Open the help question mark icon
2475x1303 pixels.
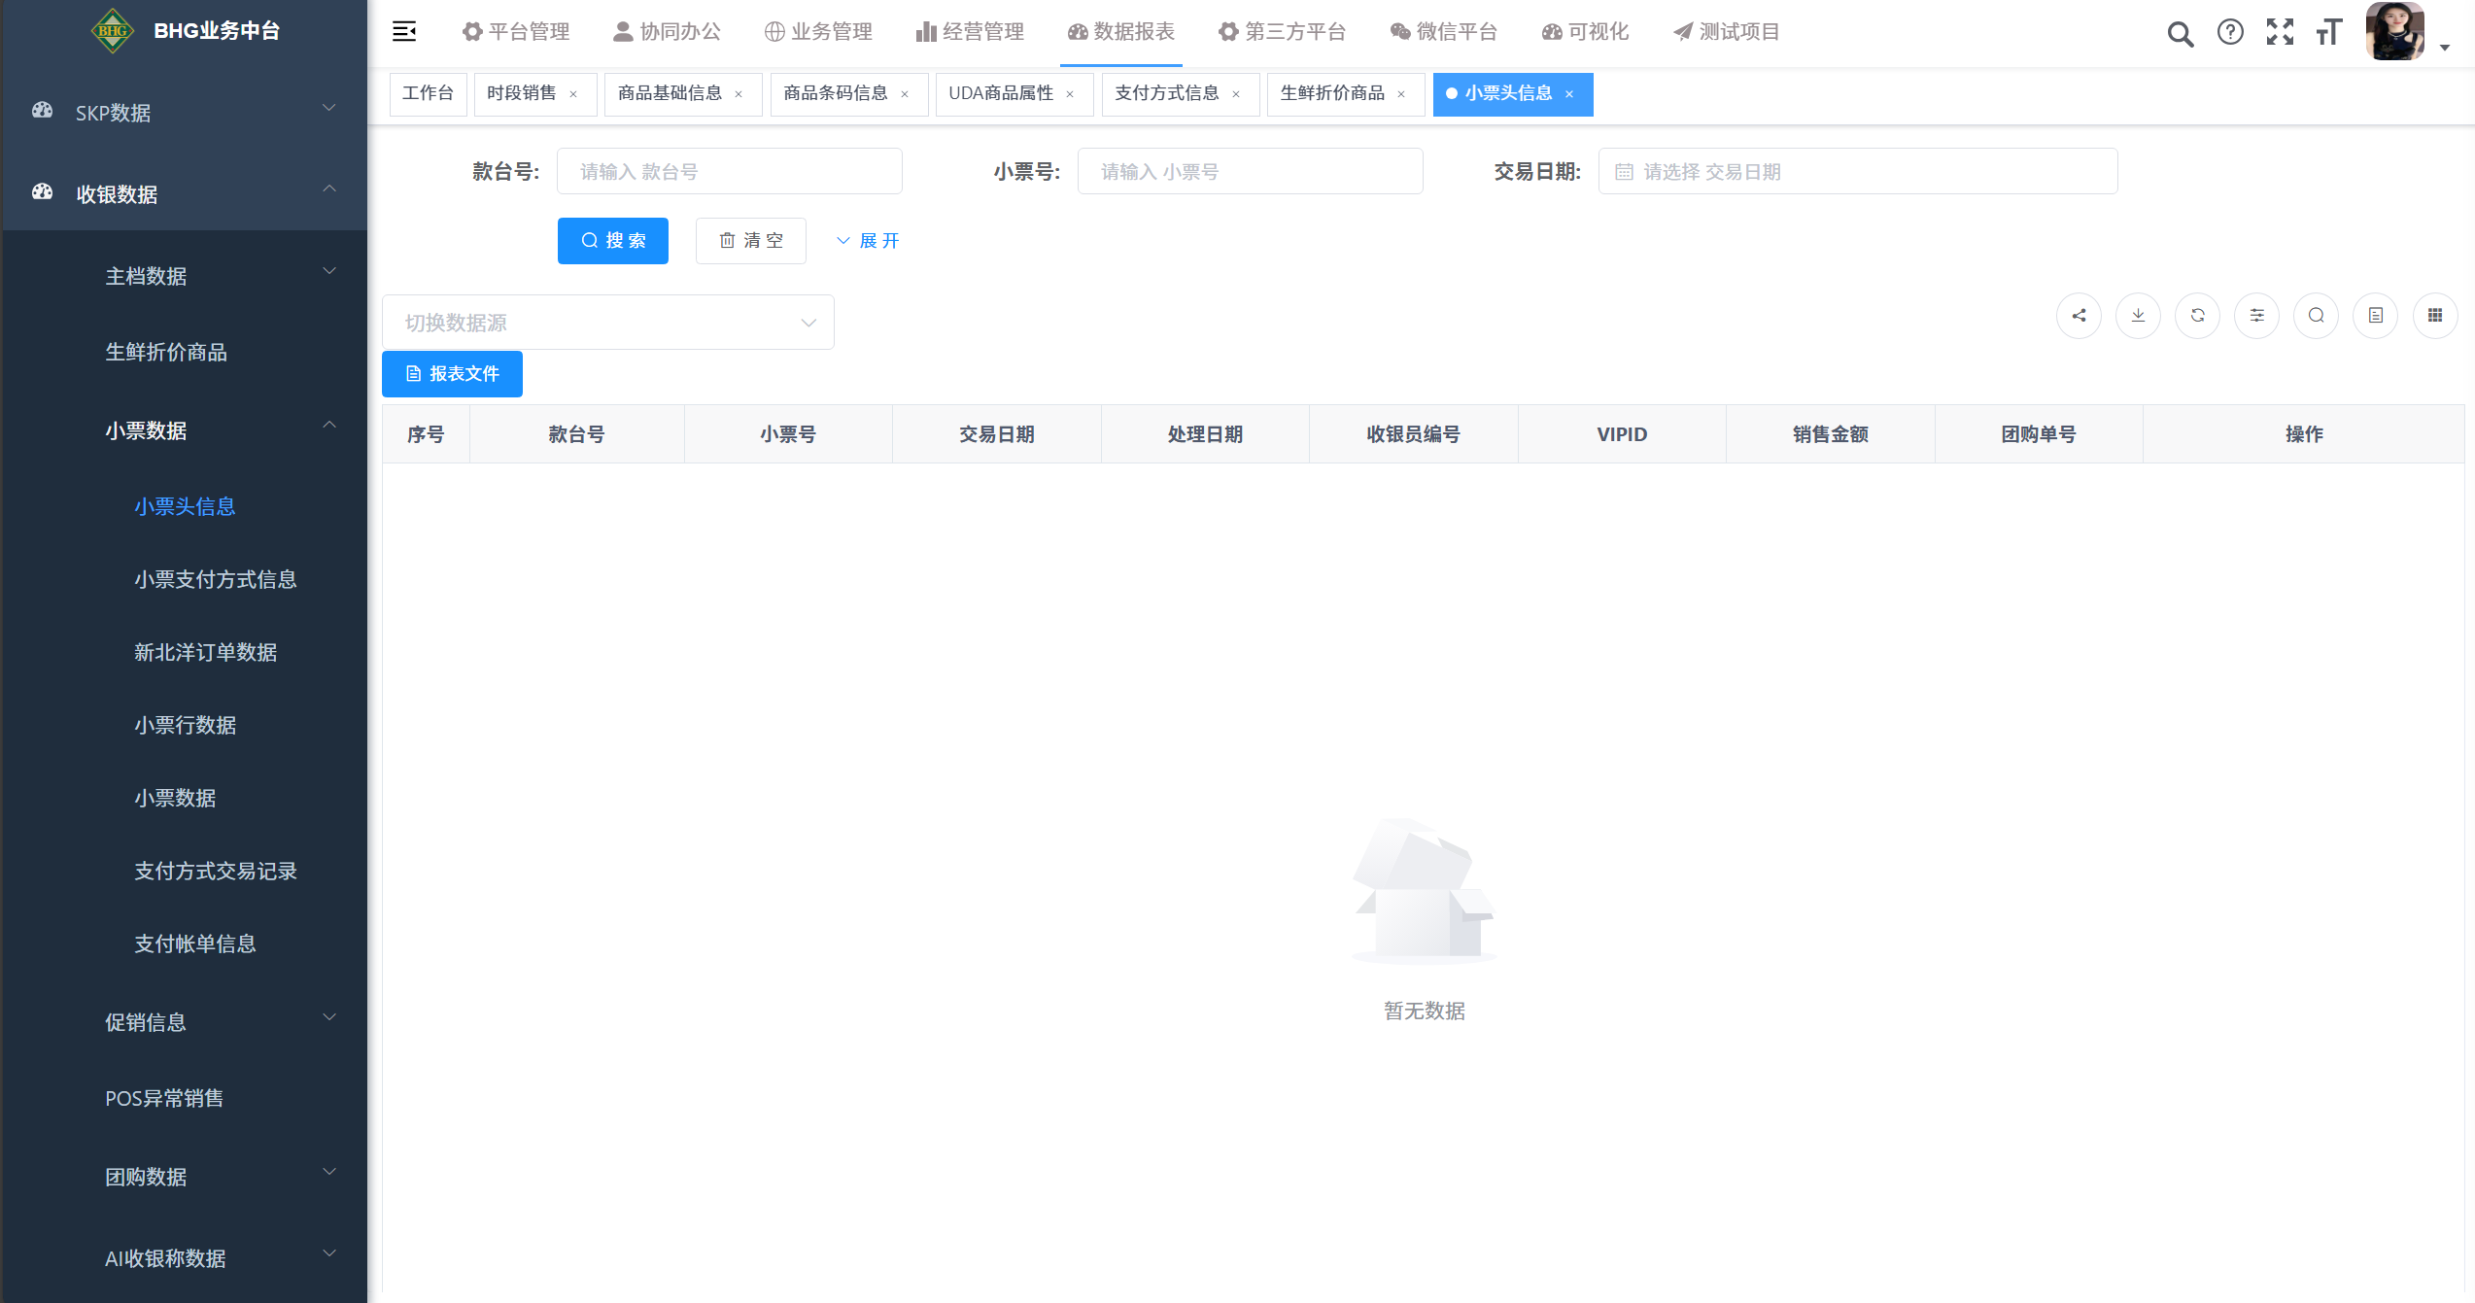[x=2230, y=32]
